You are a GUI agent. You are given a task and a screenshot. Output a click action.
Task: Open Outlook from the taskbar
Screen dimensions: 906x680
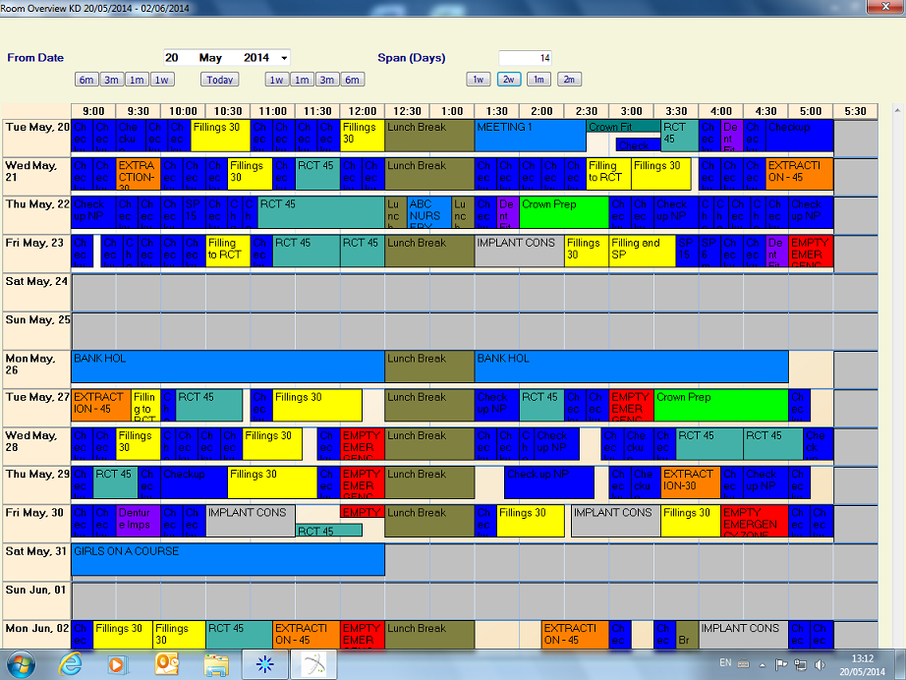click(165, 665)
